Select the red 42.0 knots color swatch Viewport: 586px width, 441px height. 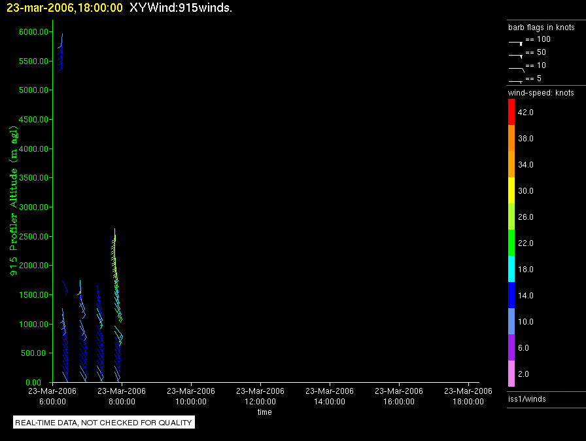[511, 112]
